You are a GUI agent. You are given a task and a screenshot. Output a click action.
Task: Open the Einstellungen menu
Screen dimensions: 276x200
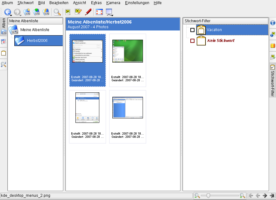[137, 3]
